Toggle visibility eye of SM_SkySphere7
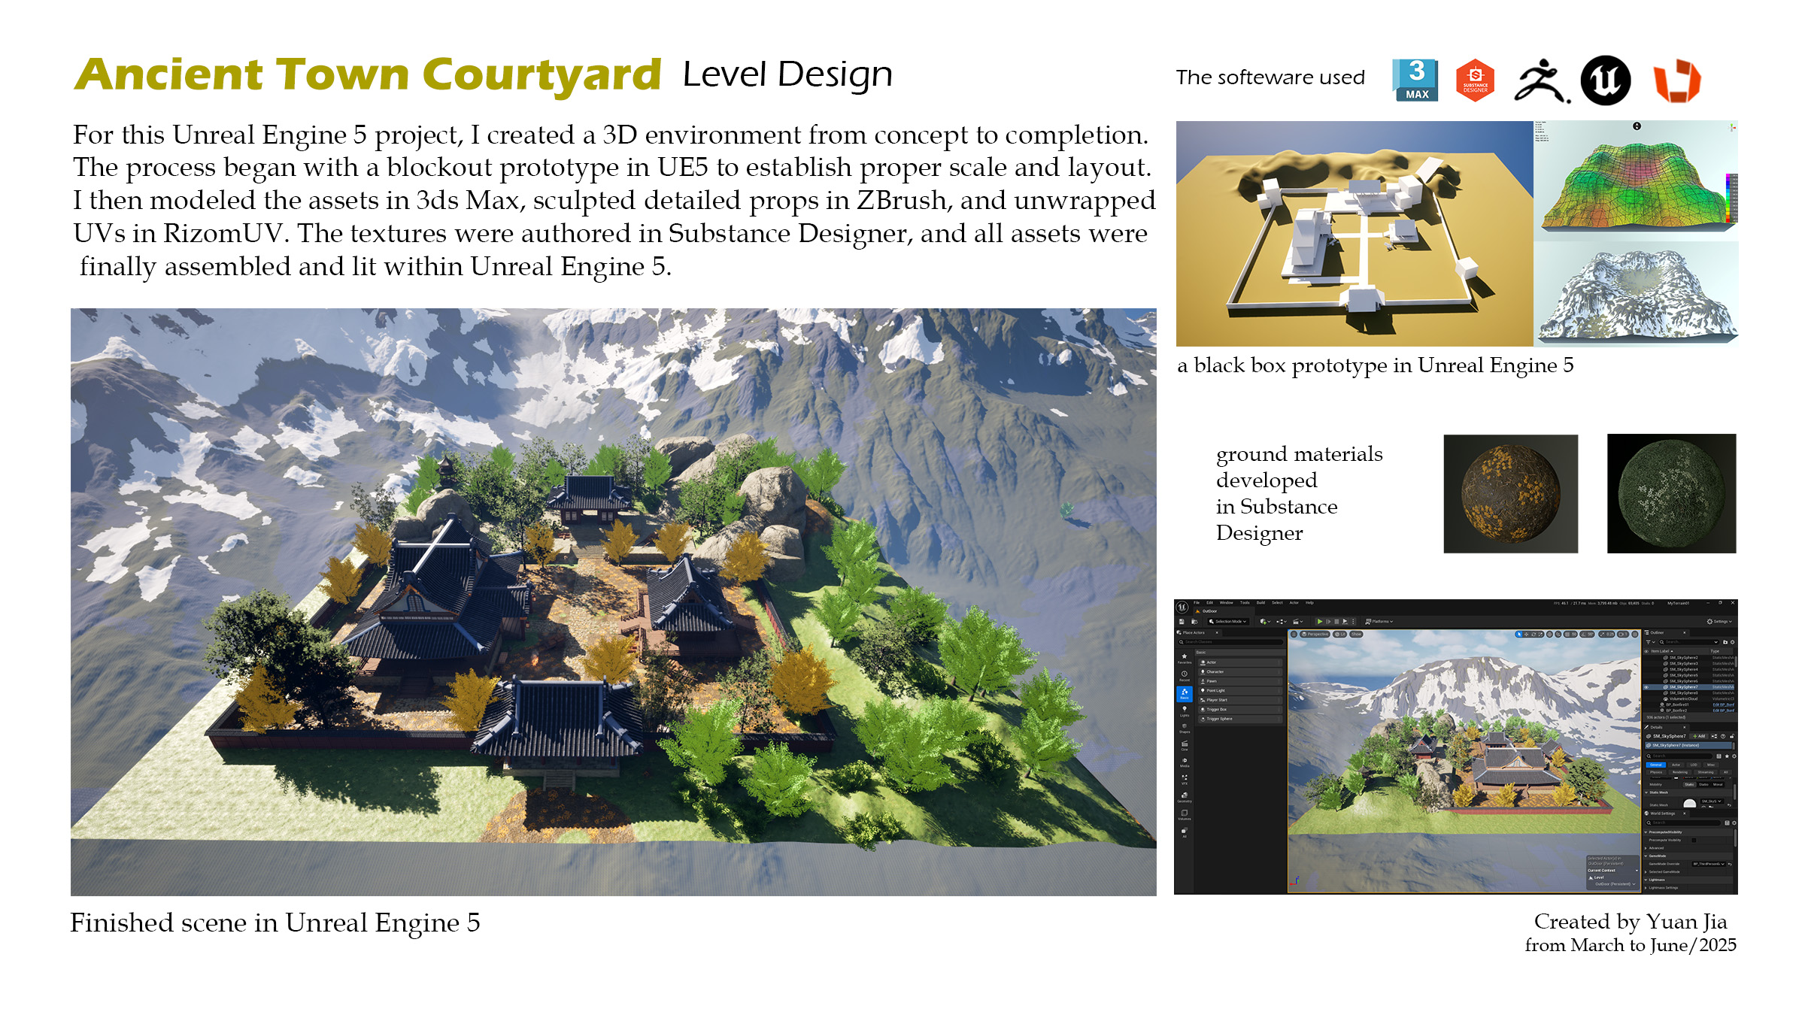This screenshot has width=1805, height=1015. (x=1646, y=687)
